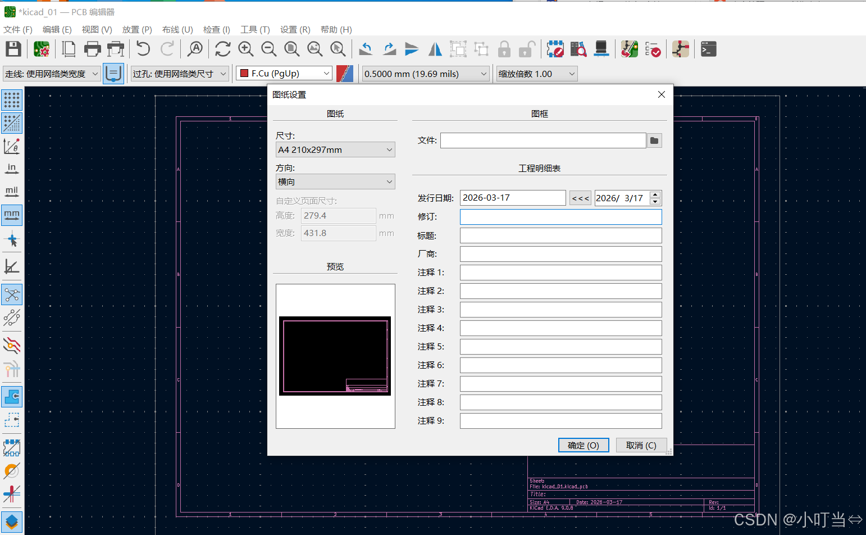Click the Save icon in the toolbar
Image resolution: width=866 pixels, height=535 pixels.
pyautogui.click(x=13, y=49)
